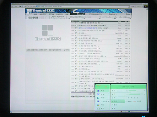
Task: Open the SITEMAP nav item
Action: 51,14
